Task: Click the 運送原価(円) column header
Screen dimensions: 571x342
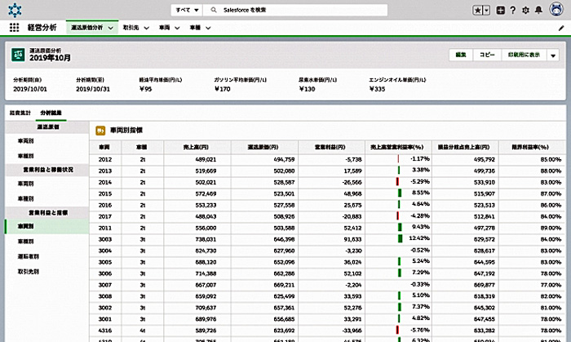Action: coord(263,147)
